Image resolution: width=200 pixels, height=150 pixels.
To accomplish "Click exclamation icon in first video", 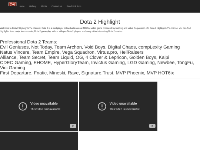I will [x=23, y=106].
